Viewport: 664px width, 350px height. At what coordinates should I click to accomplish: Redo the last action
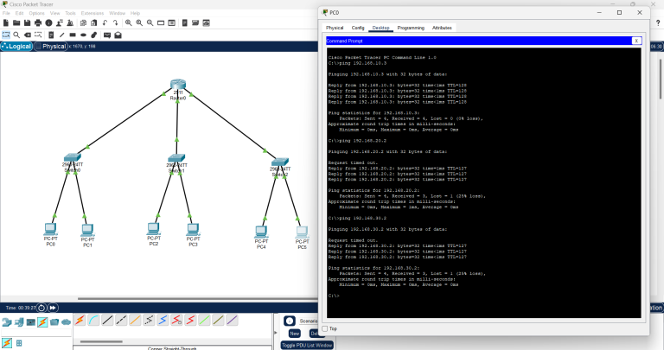115,22
